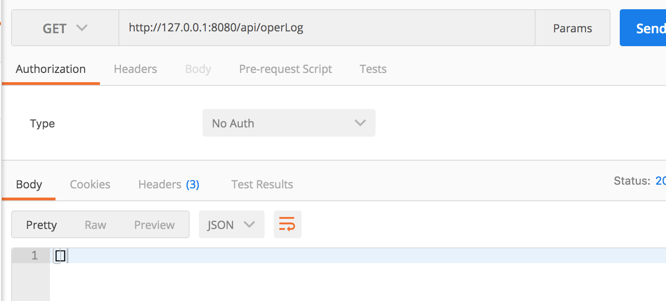The width and height of the screenshot is (666, 301).
Task: Open the request Headers tab
Action: 136,69
